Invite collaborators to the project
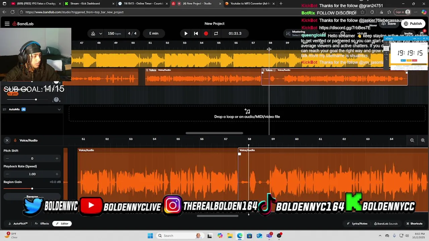This screenshot has width=429, height=241. click(408, 33)
